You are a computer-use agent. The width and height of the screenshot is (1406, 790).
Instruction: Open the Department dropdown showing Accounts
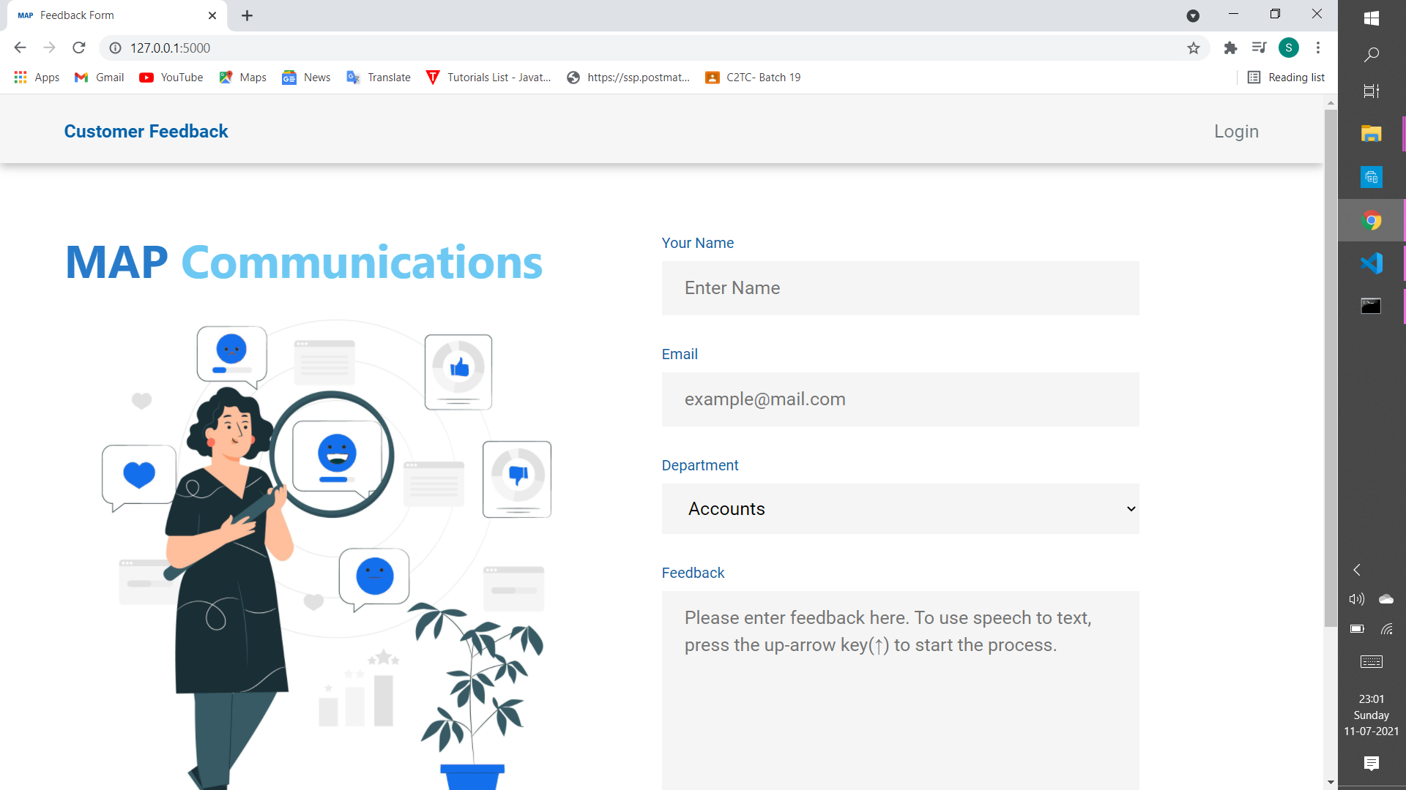tap(900, 508)
